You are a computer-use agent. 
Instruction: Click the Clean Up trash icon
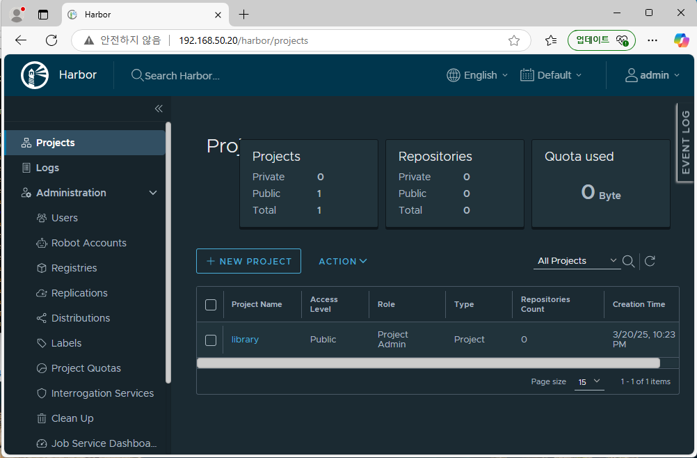click(41, 418)
